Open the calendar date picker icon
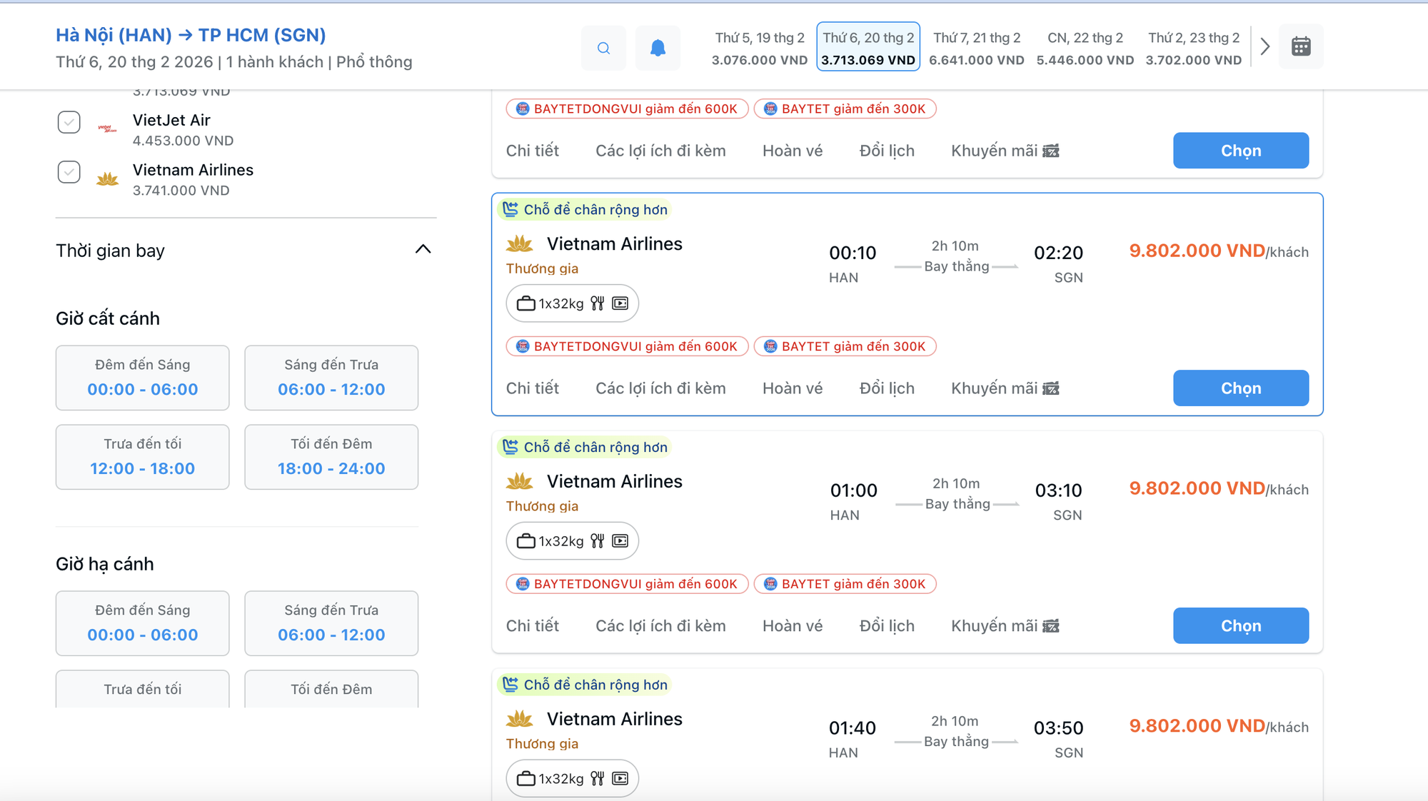This screenshot has width=1428, height=801. (1300, 47)
